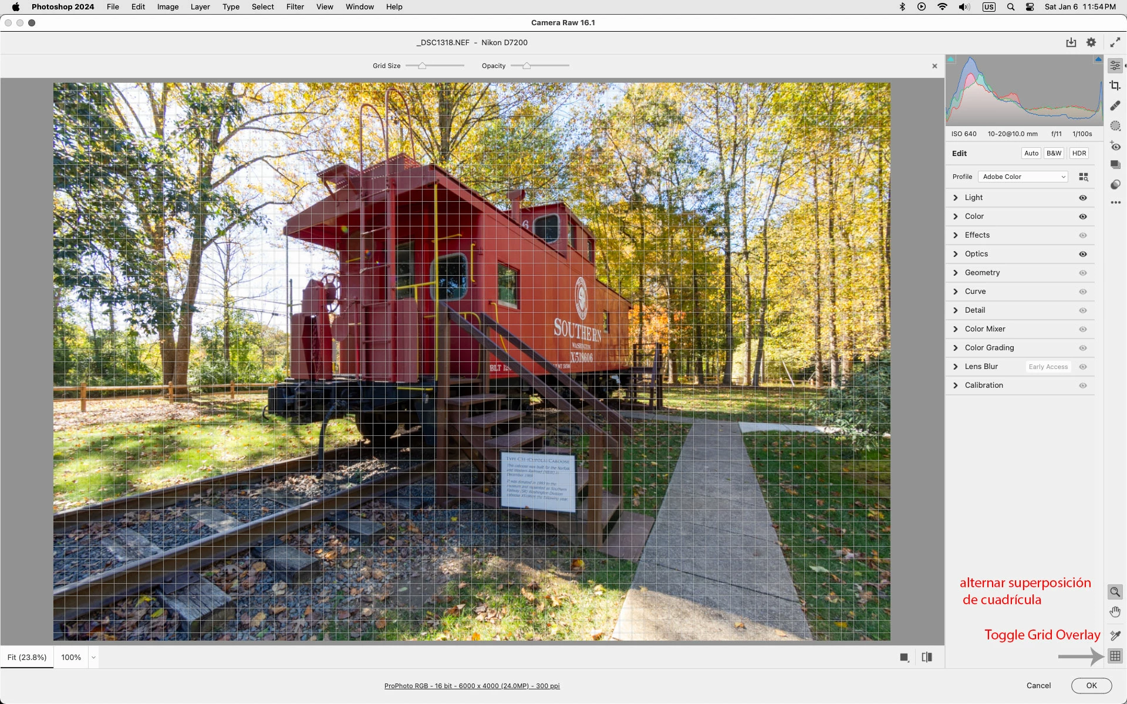Open Camera Raw preferences gear

(x=1091, y=42)
